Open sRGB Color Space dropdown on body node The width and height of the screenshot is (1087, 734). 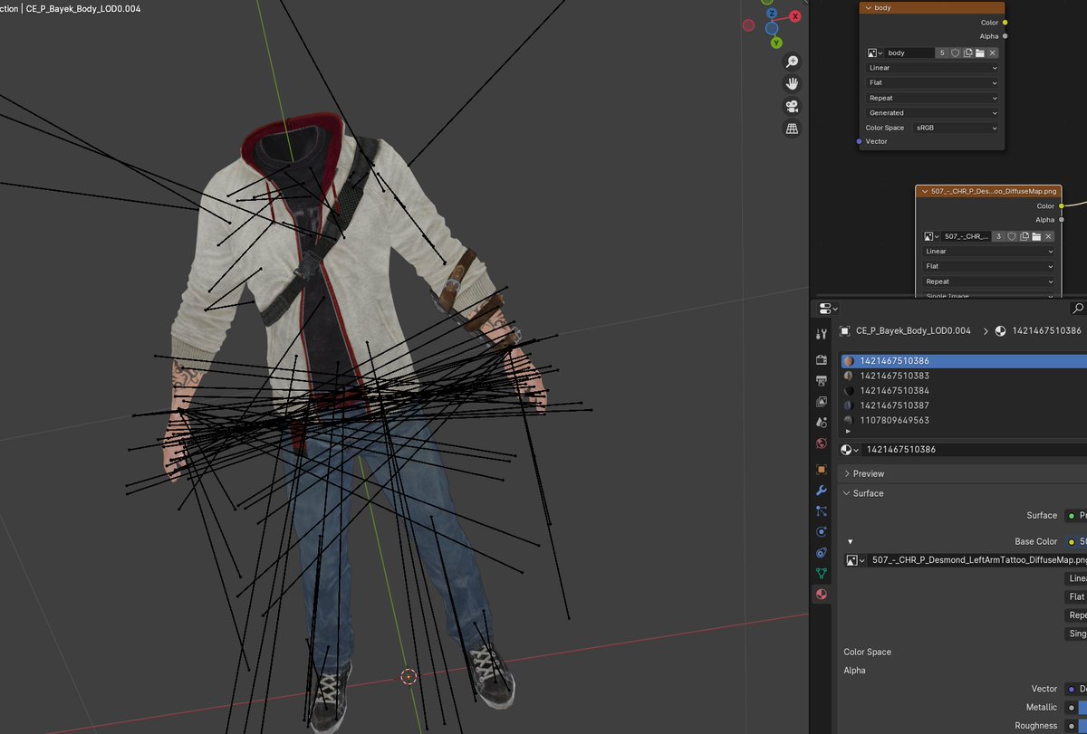click(x=956, y=128)
